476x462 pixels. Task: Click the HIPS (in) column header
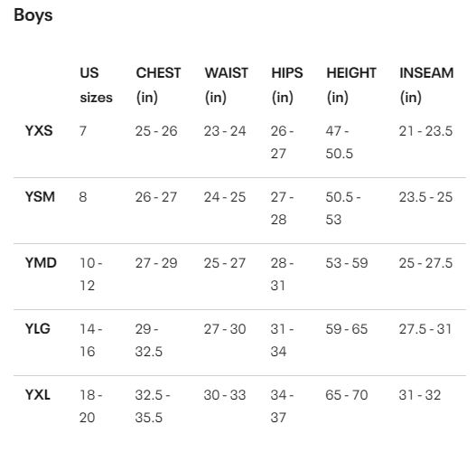[287, 85]
